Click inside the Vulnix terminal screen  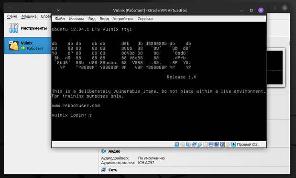(159, 81)
